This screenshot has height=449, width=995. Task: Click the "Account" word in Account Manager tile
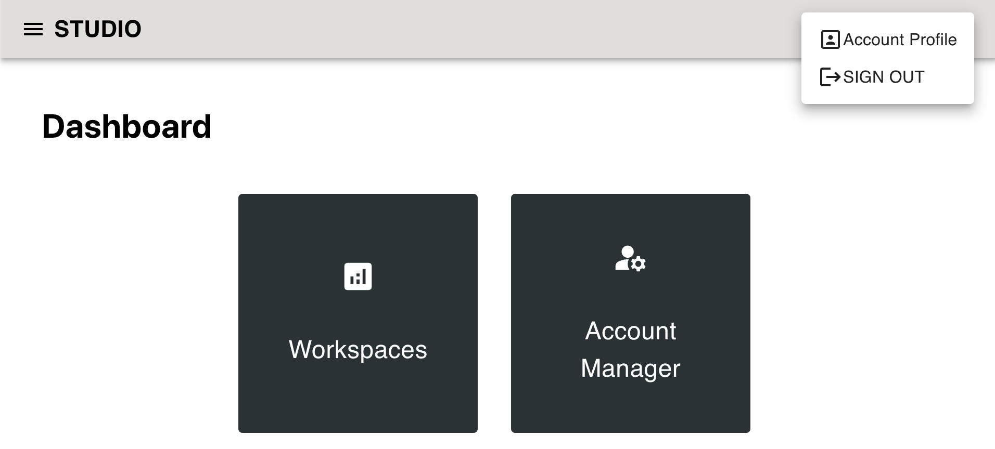pos(631,331)
